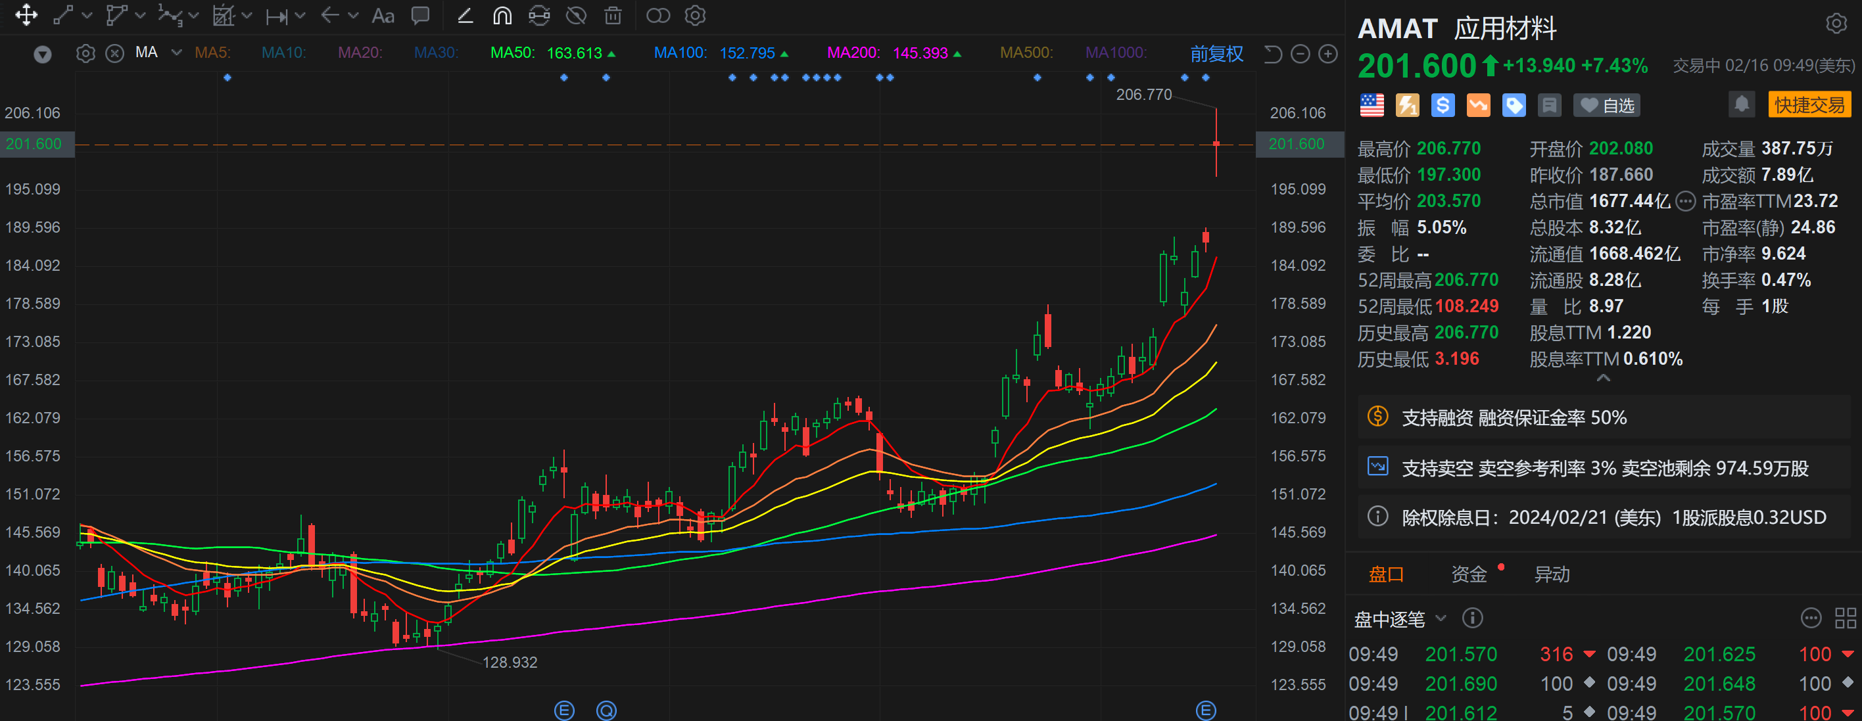This screenshot has width=1862, height=721.
Task: Add a comment bubble note
Action: pos(420,15)
